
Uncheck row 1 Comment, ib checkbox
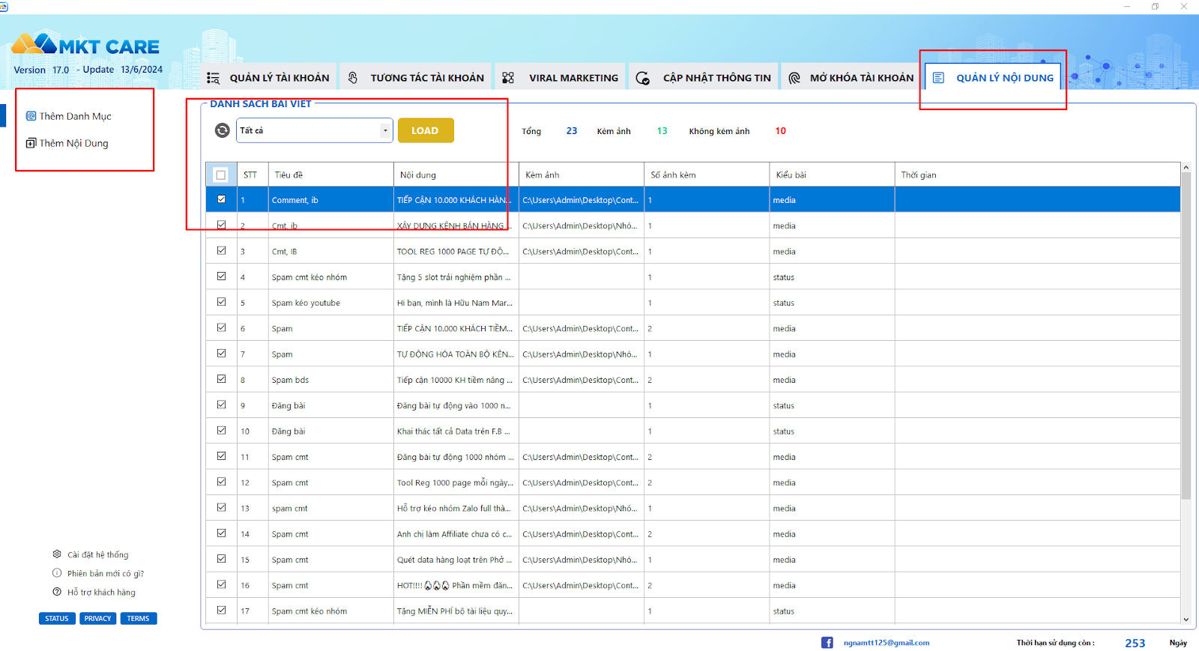click(x=221, y=199)
